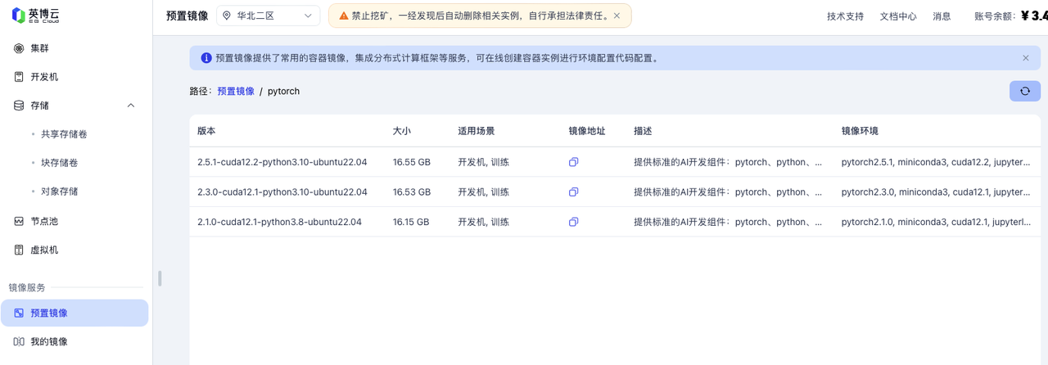Dismiss the blue 预置镜像 info notice
The height and width of the screenshot is (365, 1048).
(1026, 58)
